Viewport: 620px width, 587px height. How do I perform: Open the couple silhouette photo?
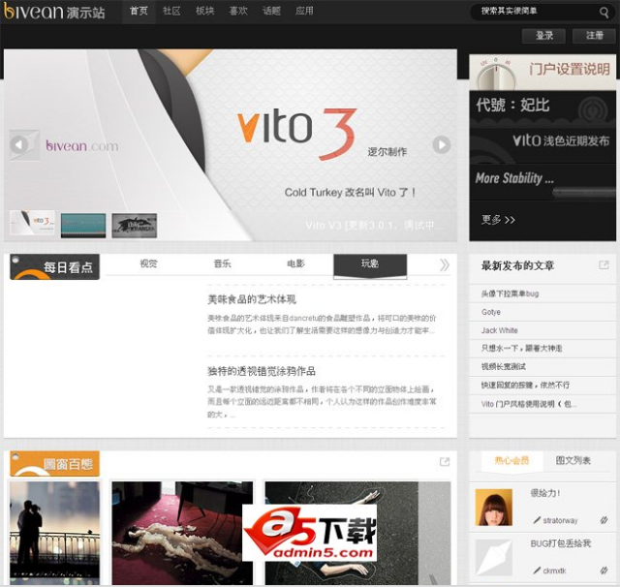coord(54,533)
